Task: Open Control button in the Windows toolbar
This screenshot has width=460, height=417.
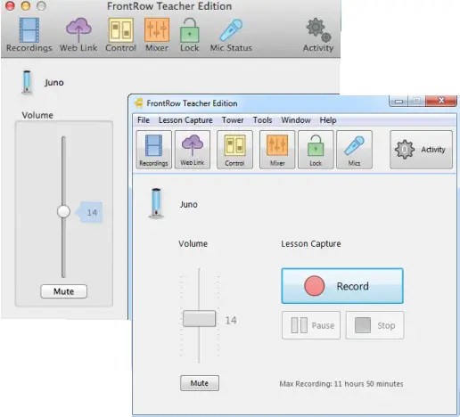Action: [x=234, y=150]
